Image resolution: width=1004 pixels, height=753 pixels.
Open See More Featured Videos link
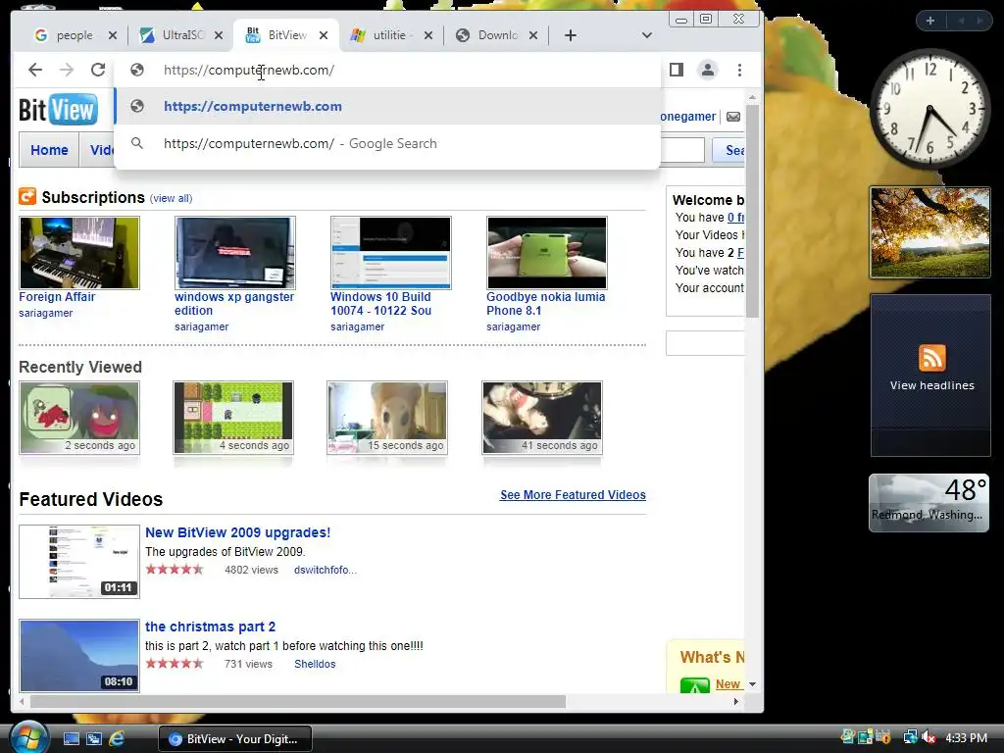[573, 495]
